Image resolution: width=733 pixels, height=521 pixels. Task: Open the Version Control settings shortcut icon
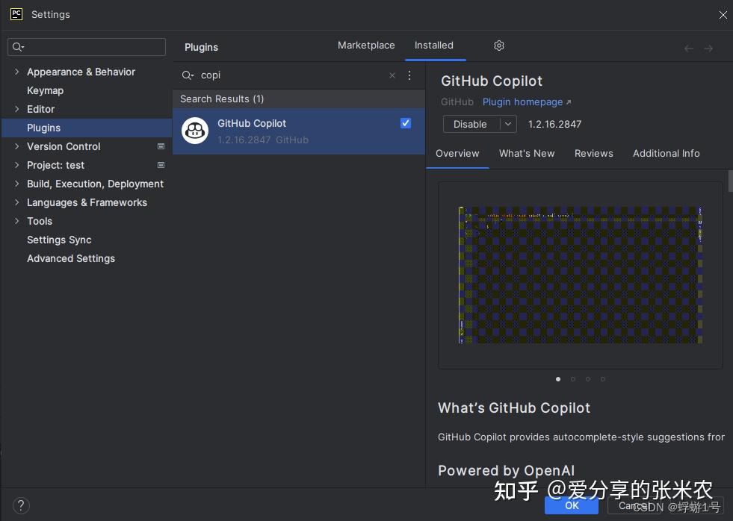coord(161,146)
